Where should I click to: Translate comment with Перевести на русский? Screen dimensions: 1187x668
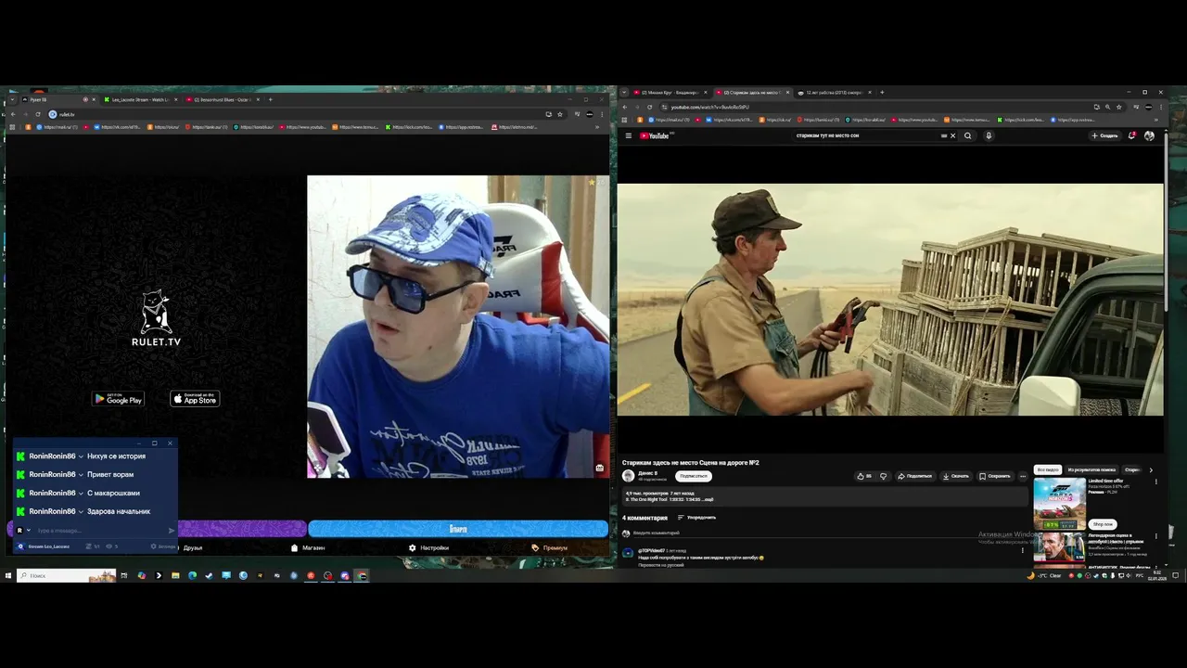[x=661, y=565]
